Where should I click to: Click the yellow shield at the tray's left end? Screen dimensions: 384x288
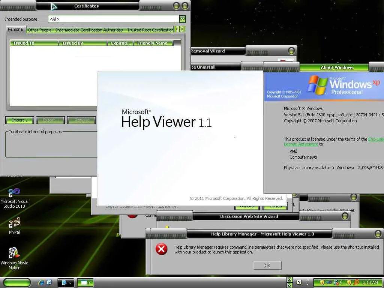(322, 282)
